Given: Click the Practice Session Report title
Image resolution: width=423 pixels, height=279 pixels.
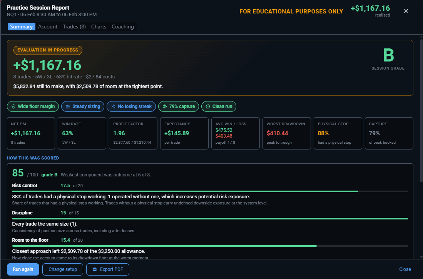Looking at the screenshot, I should pyautogui.click(x=38, y=8).
